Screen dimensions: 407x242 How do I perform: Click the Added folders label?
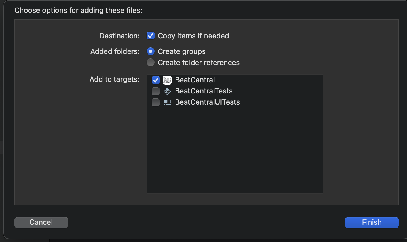(x=115, y=51)
